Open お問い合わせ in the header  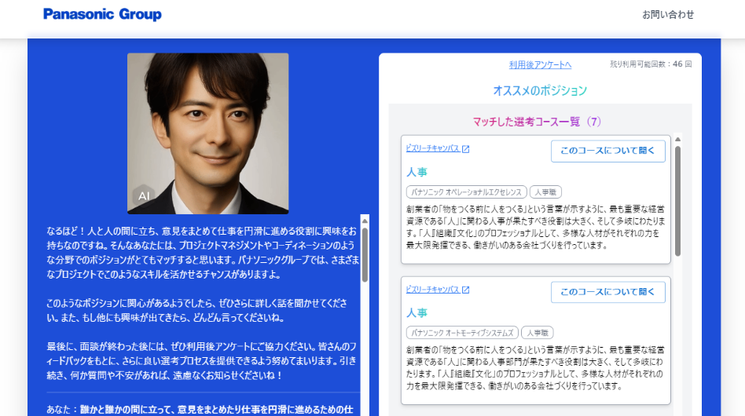tap(668, 14)
